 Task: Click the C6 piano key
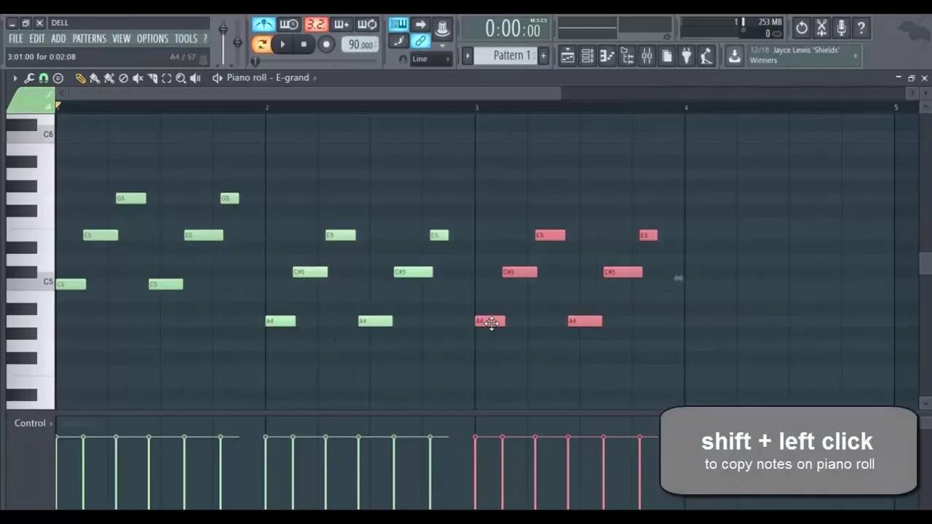tap(31, 135)
